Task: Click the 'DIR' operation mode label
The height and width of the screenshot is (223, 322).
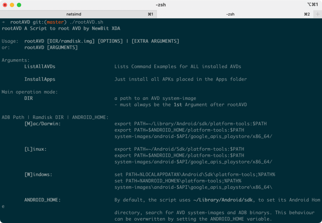Action: 28,98
